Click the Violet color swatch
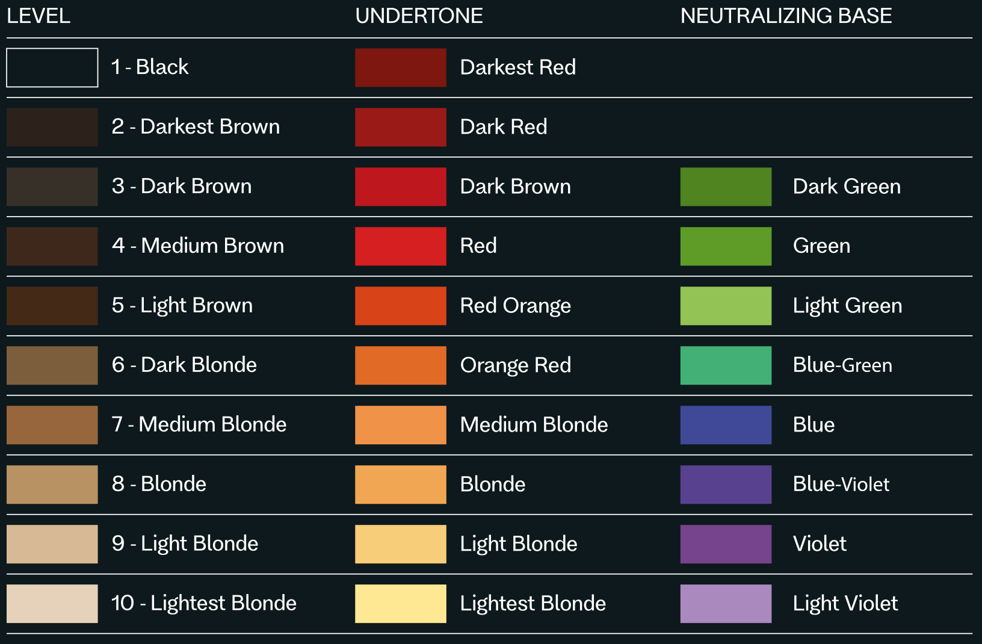This screenshot has width=982, height=644. (726, 544)
